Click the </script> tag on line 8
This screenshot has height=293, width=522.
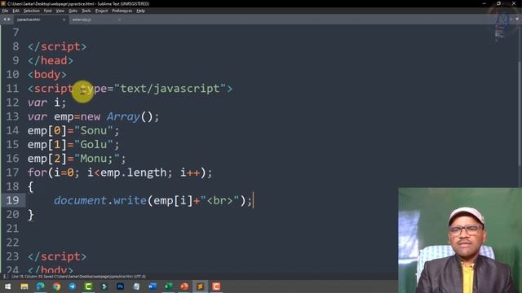57,46
